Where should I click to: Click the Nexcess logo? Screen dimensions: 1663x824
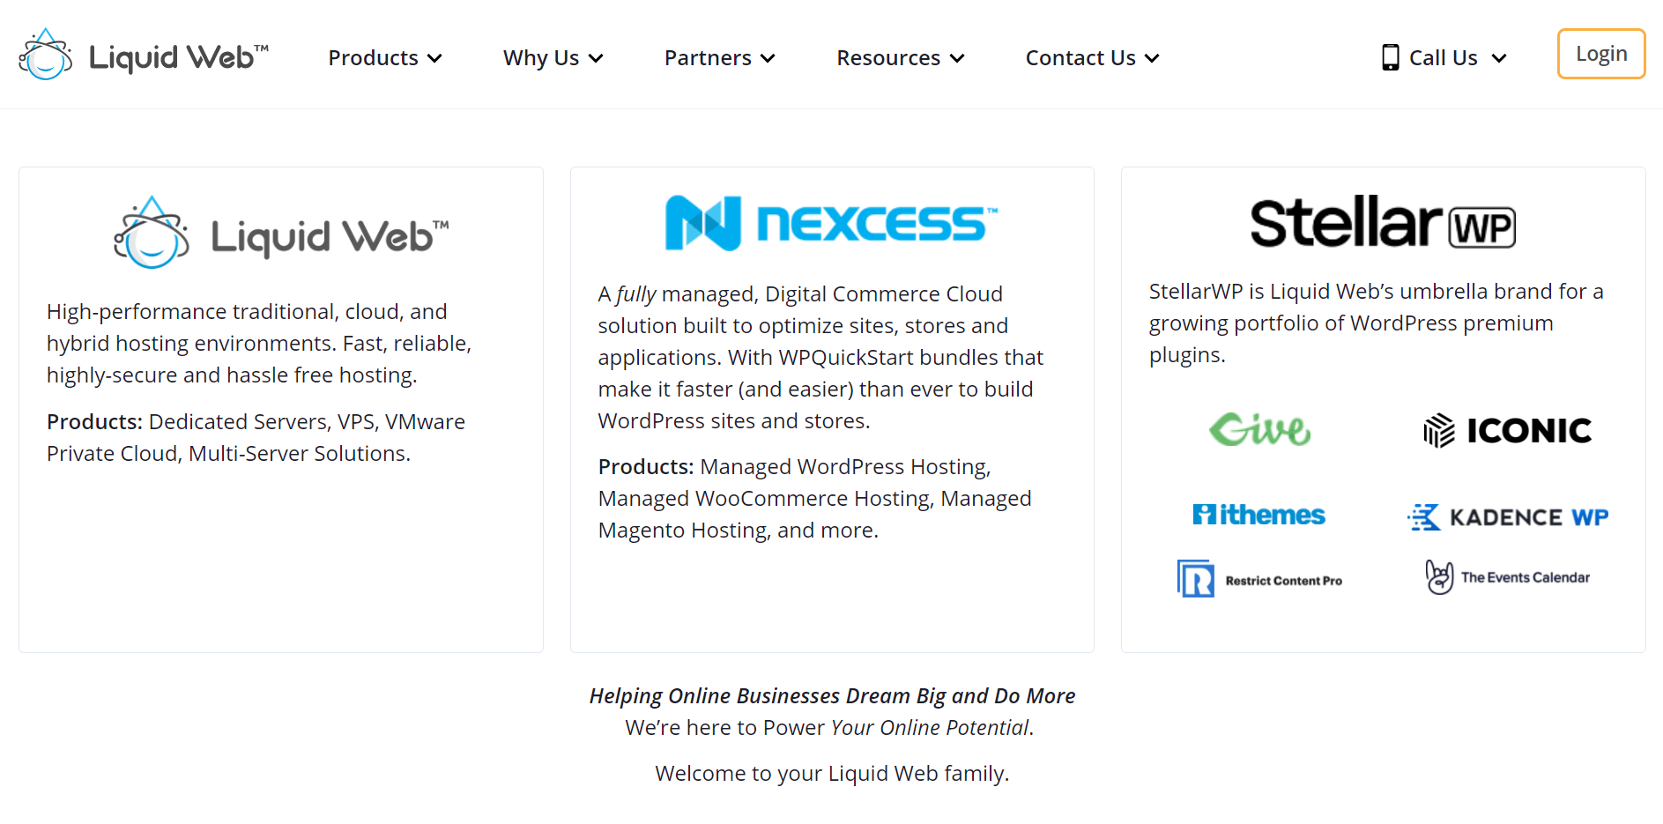832,223
